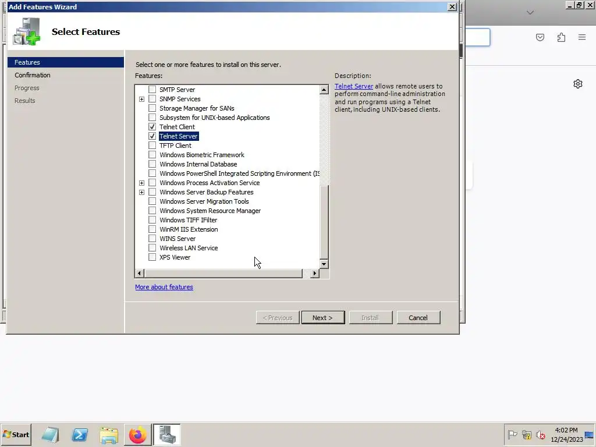Click the features list scroll down arrow
The width and height of the screenshot is (596, 447).
324,264
